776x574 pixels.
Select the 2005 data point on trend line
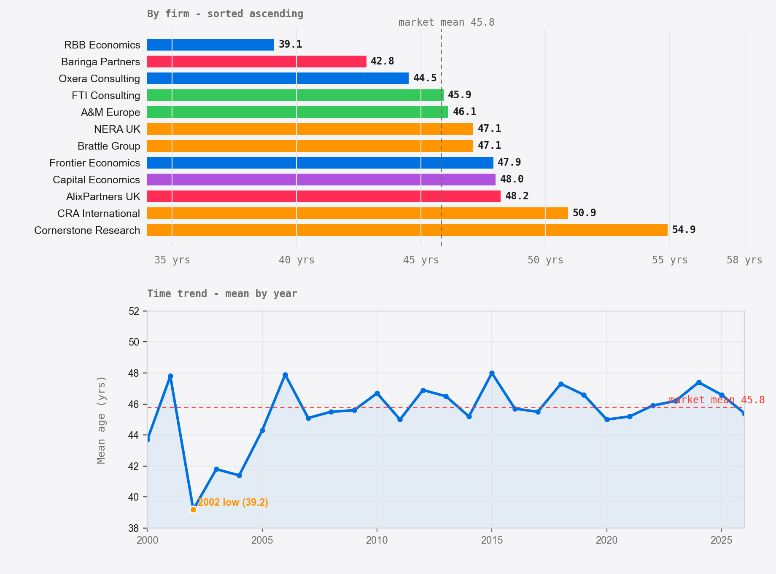[262, 430]
